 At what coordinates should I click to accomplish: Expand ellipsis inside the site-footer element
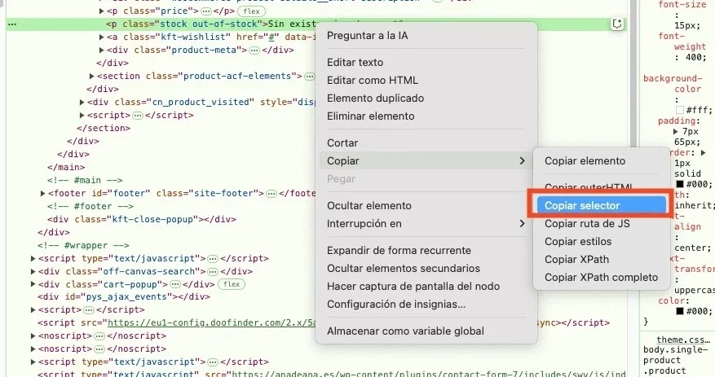point(271,194)
